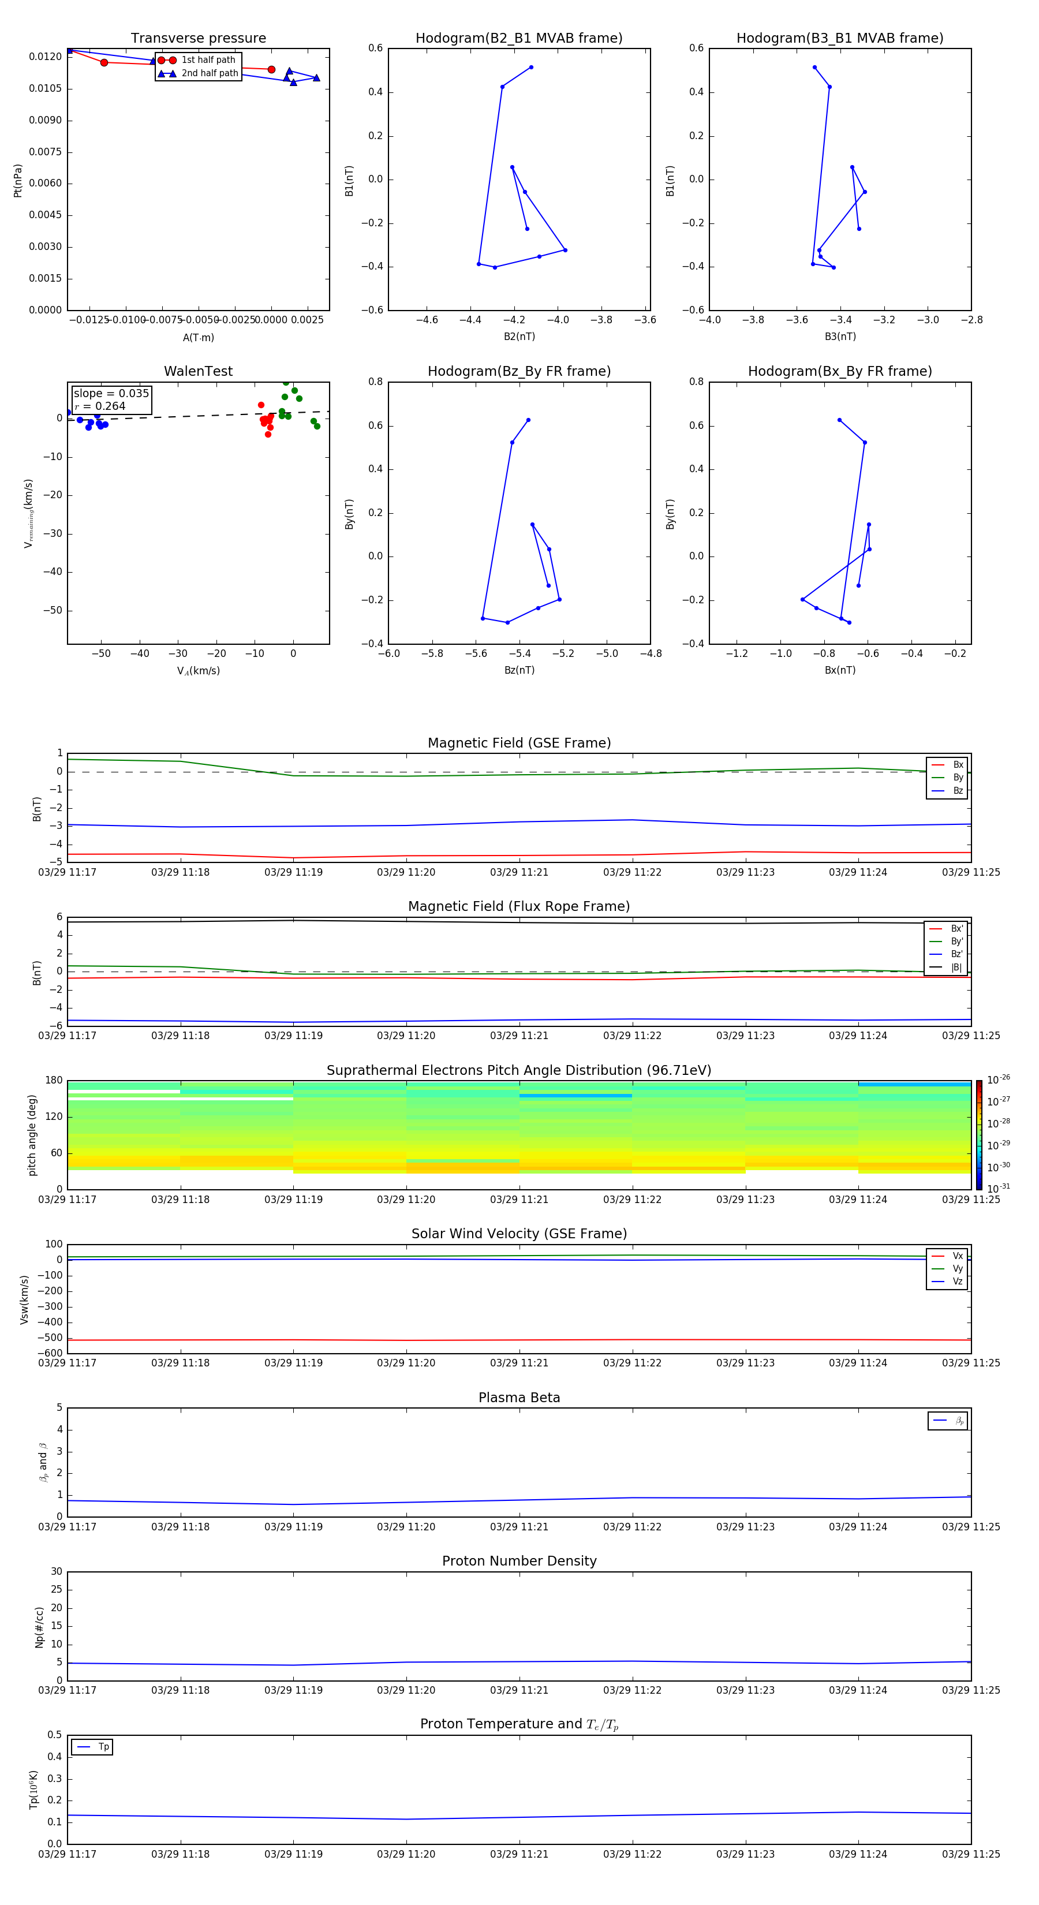The height and width of the screenshot is (1905, 1039).
Task: Click the dashed regression line in WalenTest
Action: pos(198,416)
